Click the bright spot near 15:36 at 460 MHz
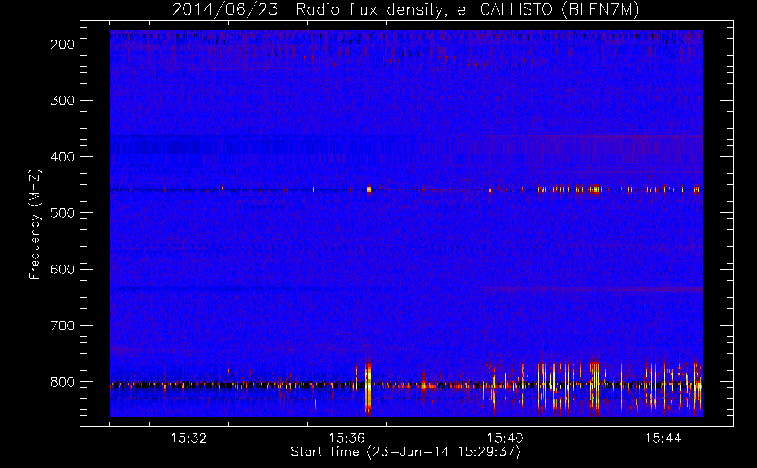Image resolution: width=757 pixels, height=468 pixels. click(x=369, y=190)
